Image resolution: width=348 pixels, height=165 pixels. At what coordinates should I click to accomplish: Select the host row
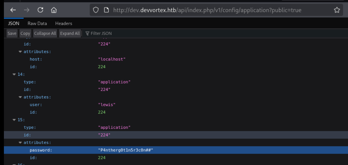(x=176, y=59)
